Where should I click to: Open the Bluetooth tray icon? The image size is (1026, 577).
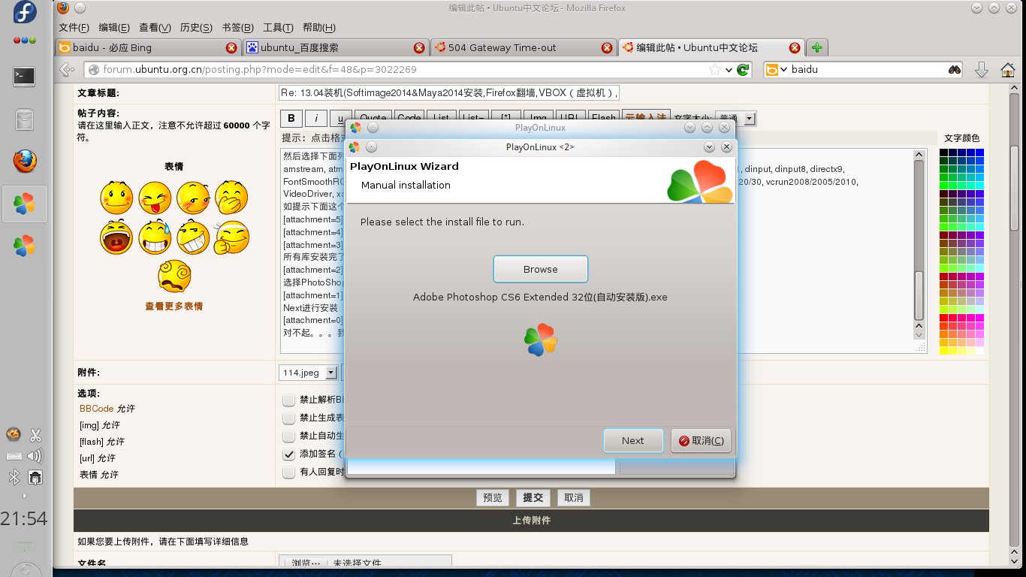(14, 477)
